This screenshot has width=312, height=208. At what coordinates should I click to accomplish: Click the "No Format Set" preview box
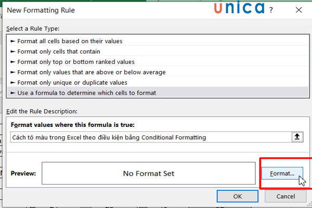[x=148, y=173]
